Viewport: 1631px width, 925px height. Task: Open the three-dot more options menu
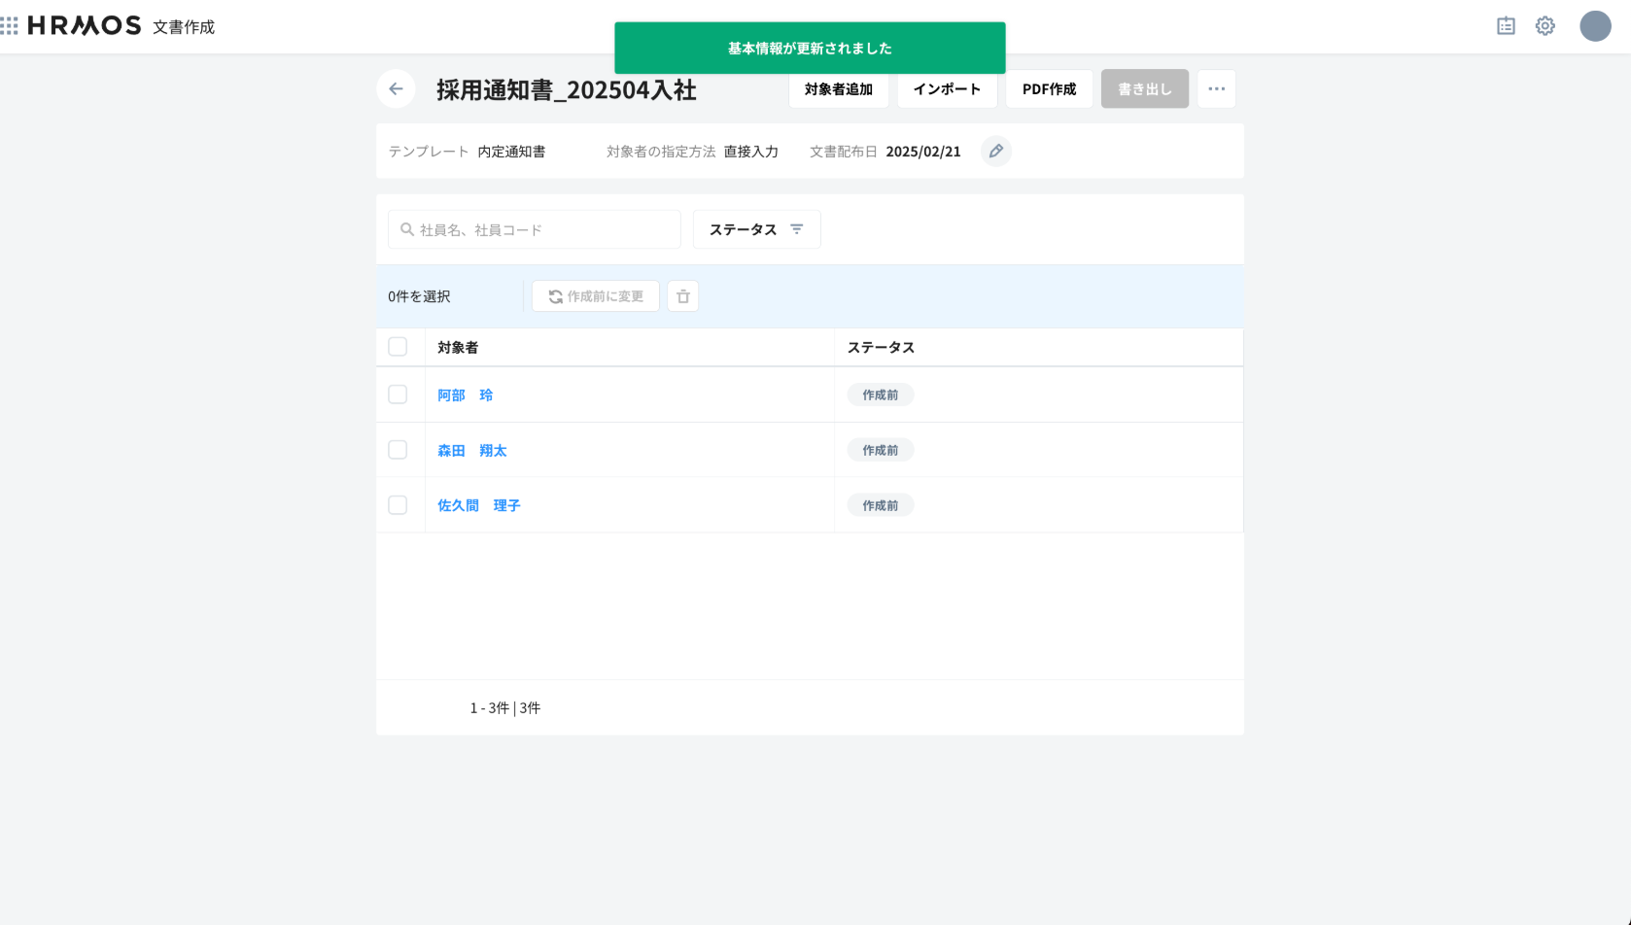[1216, 89]
